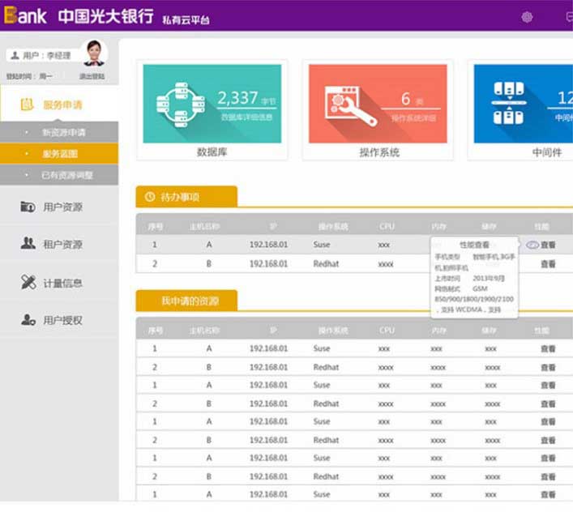Select 新资源申请 submenu item
Screen dimensions: 573x525
pyautogui.click(x=63, y=132)
